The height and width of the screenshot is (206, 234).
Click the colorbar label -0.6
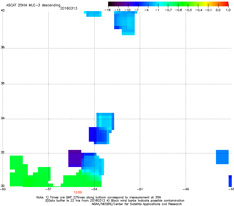[x=178, y=10]
